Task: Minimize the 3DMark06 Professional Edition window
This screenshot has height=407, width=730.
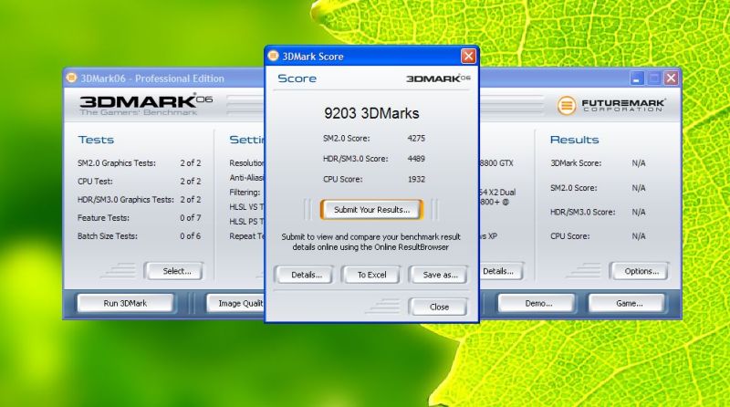Action: pos(637,78)
